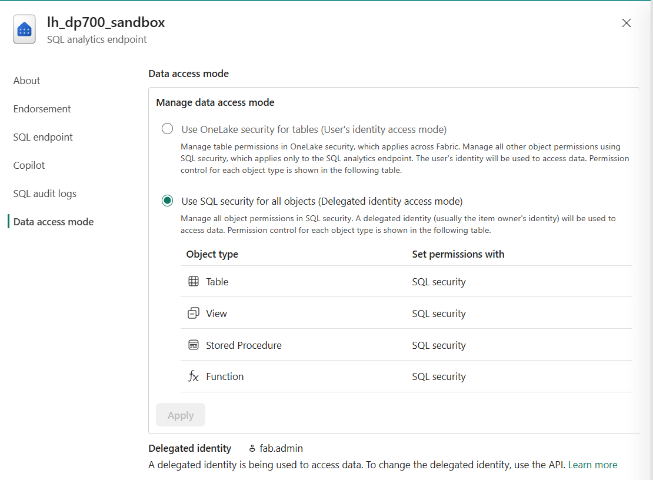Click the 'Object type' column header
The height and width of the screenshot is (480, 653).
pyautogui.click(x=212, y=254)
